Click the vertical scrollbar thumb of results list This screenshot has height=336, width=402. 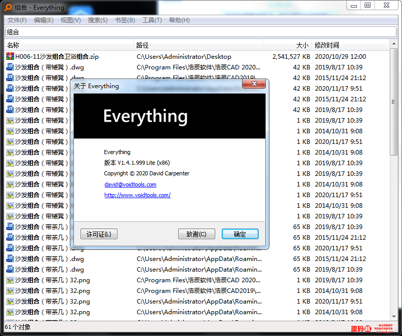(393, 102)
